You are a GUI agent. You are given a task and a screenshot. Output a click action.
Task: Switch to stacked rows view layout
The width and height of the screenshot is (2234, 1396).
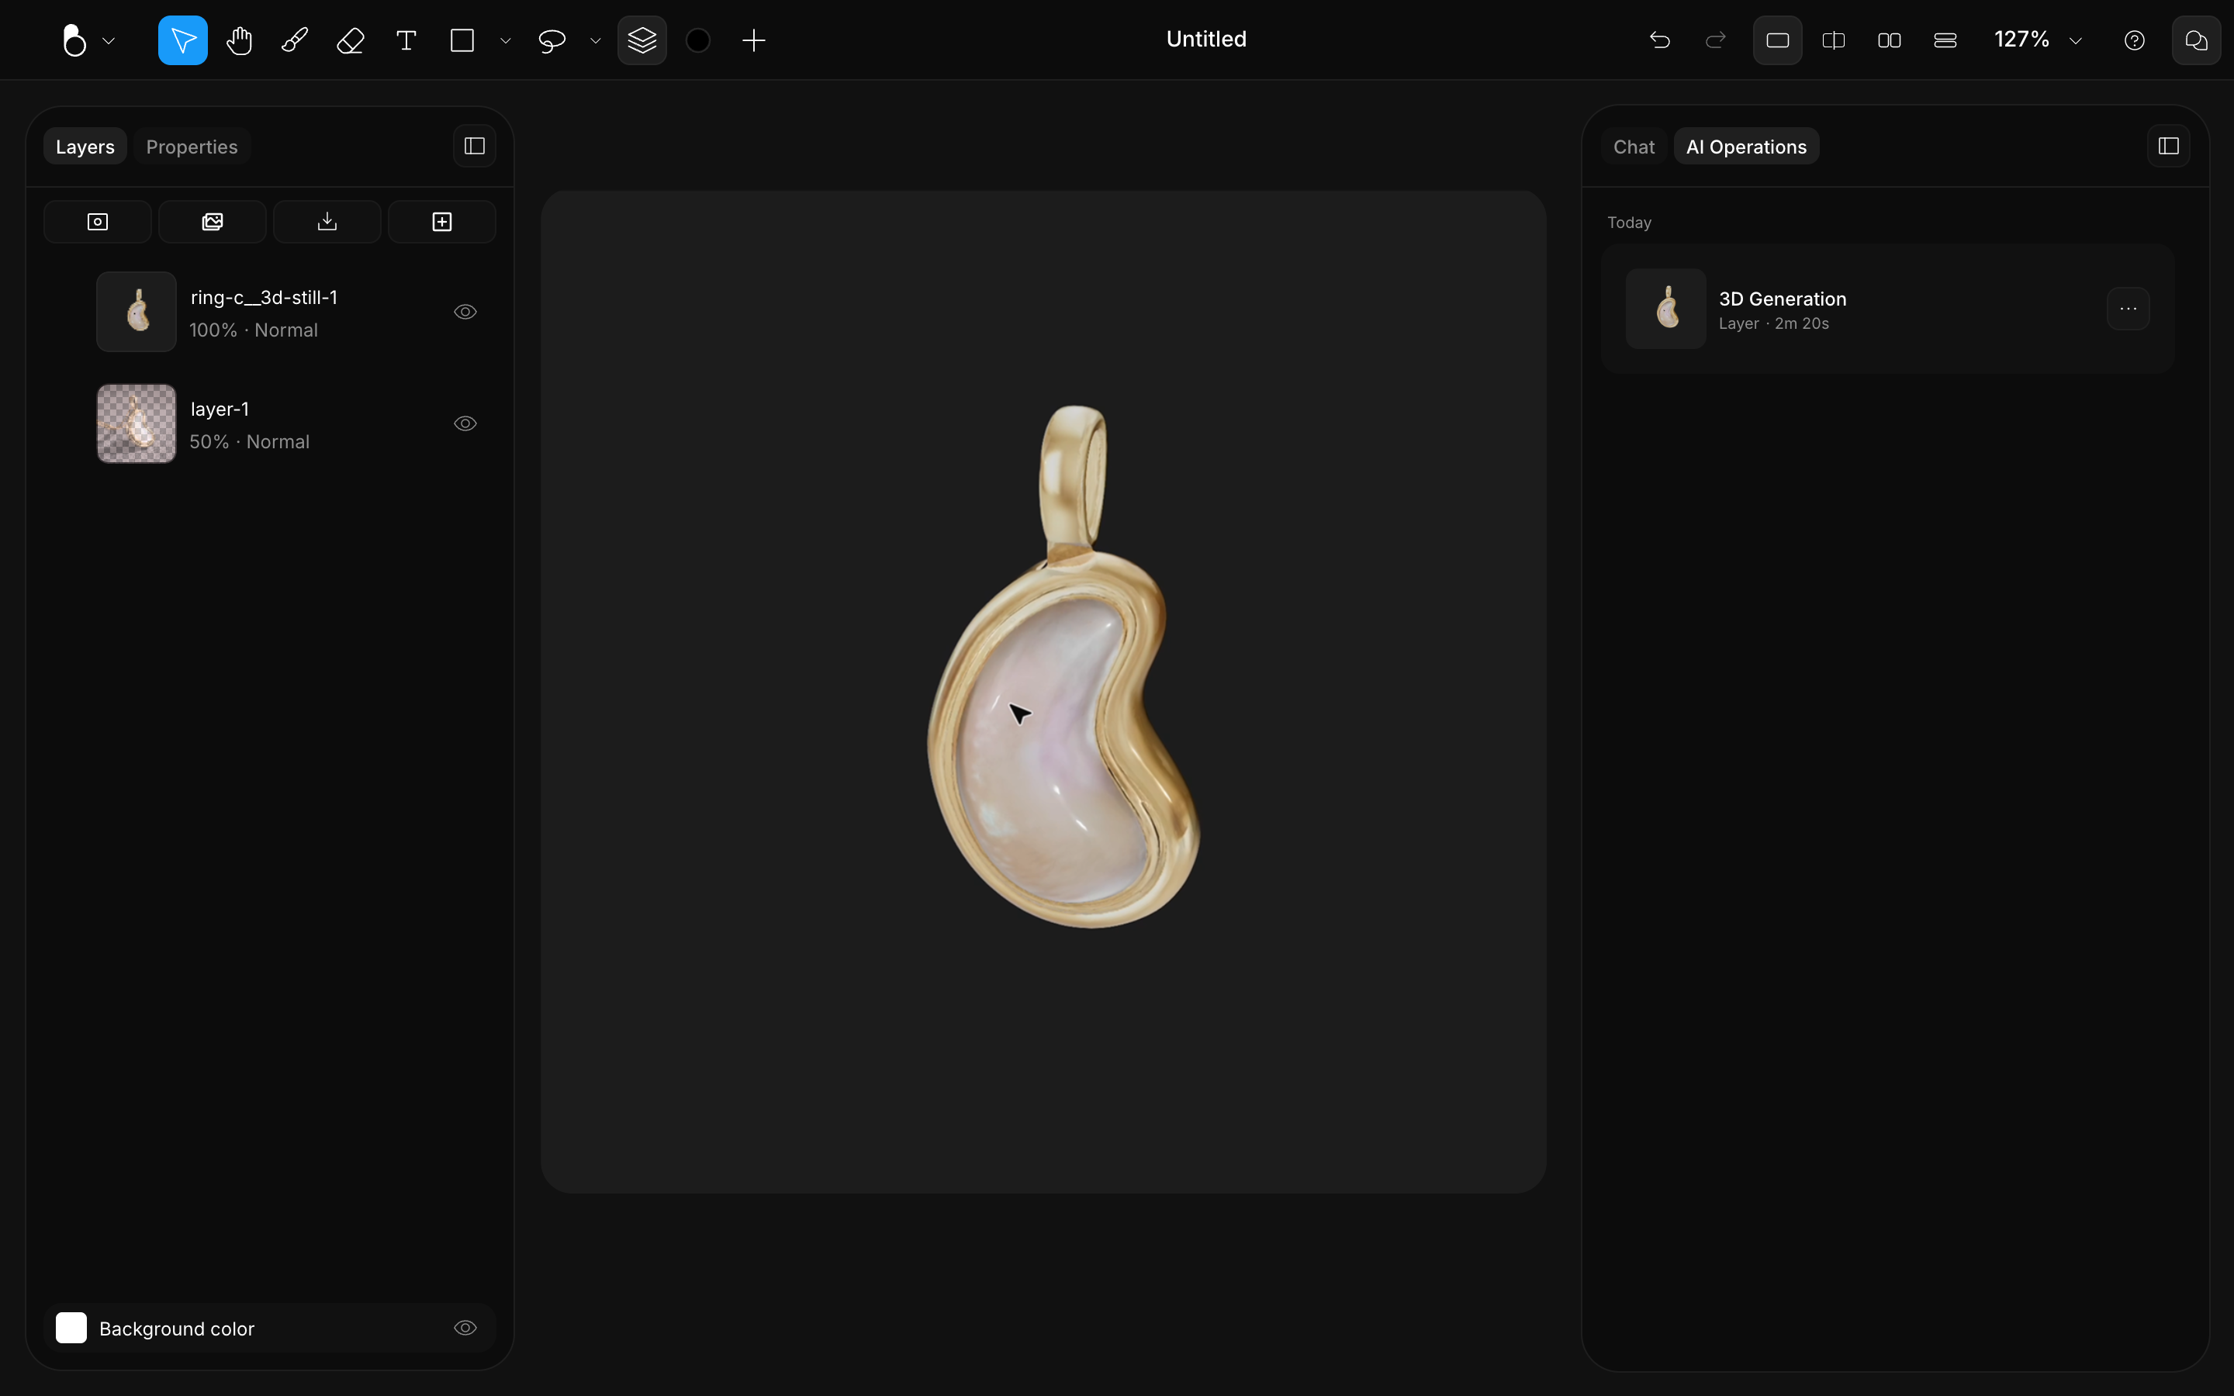click(1945, 40)
